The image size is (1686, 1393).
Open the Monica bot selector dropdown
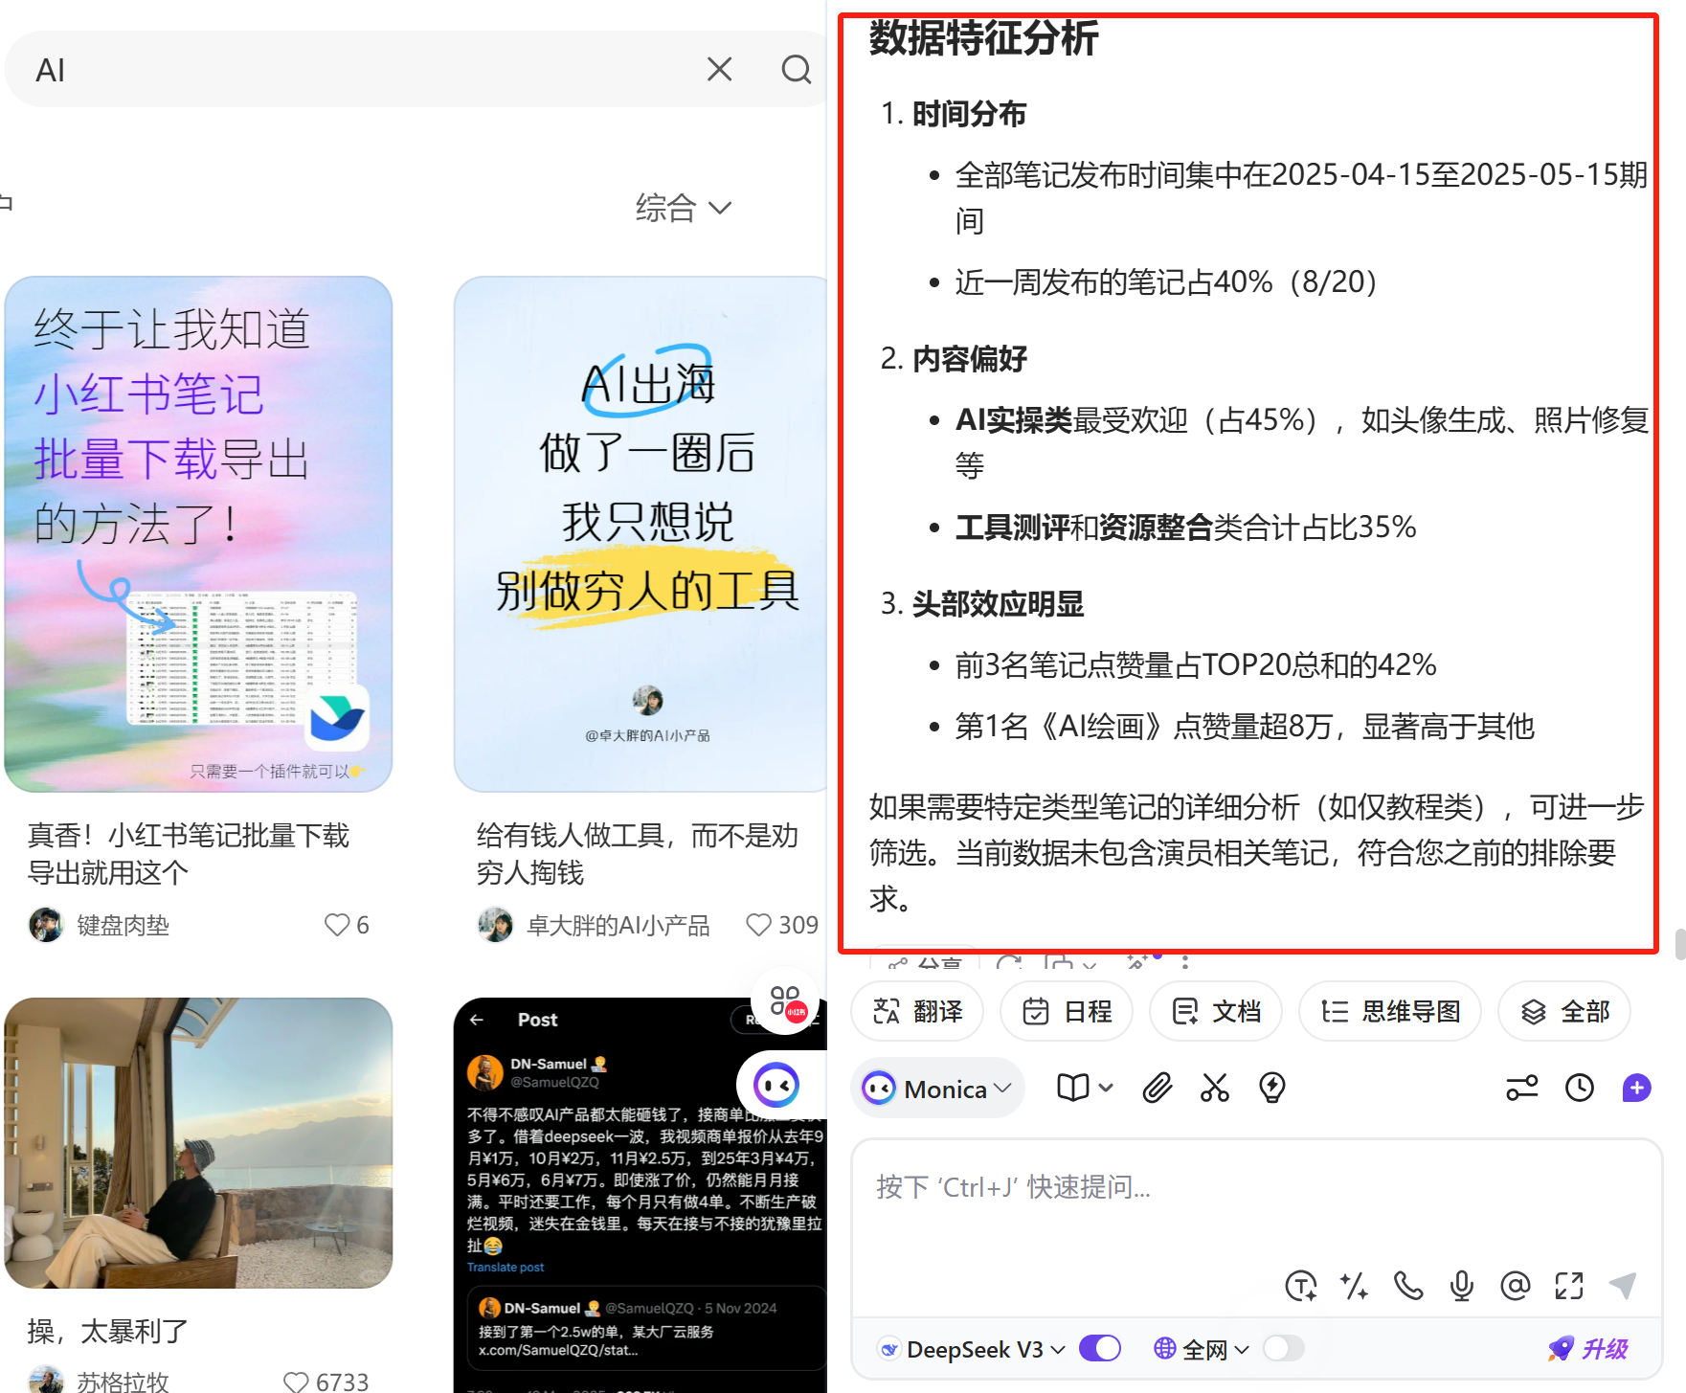coord(937,1089)
